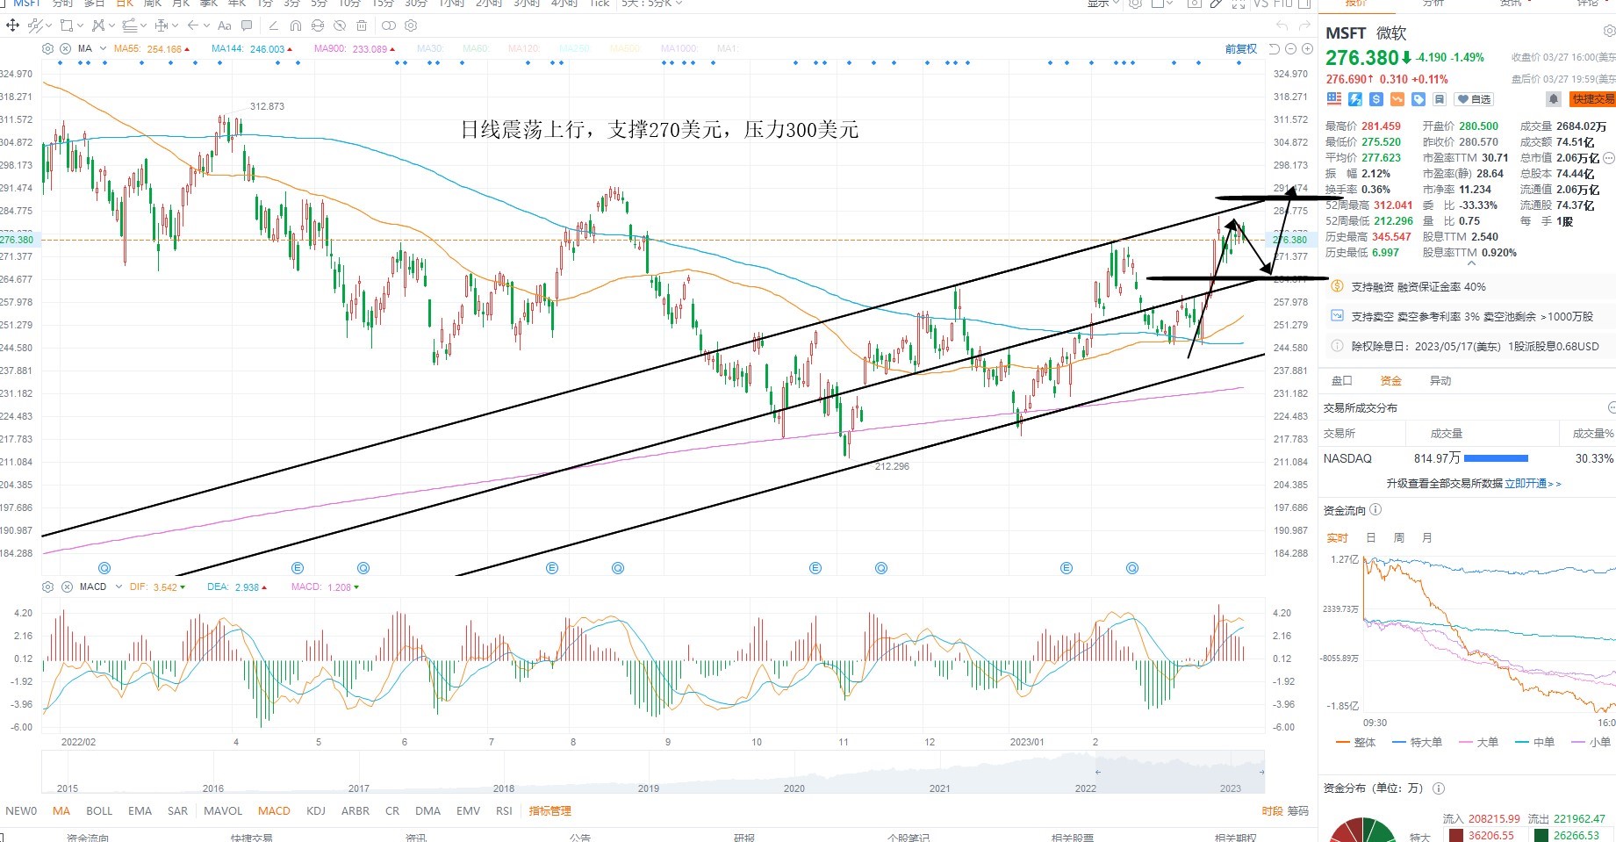The height and width of the screenshot is (842, 1616).
Task: Open the MACD indicator type dropdown
Action: coord(119,587)
